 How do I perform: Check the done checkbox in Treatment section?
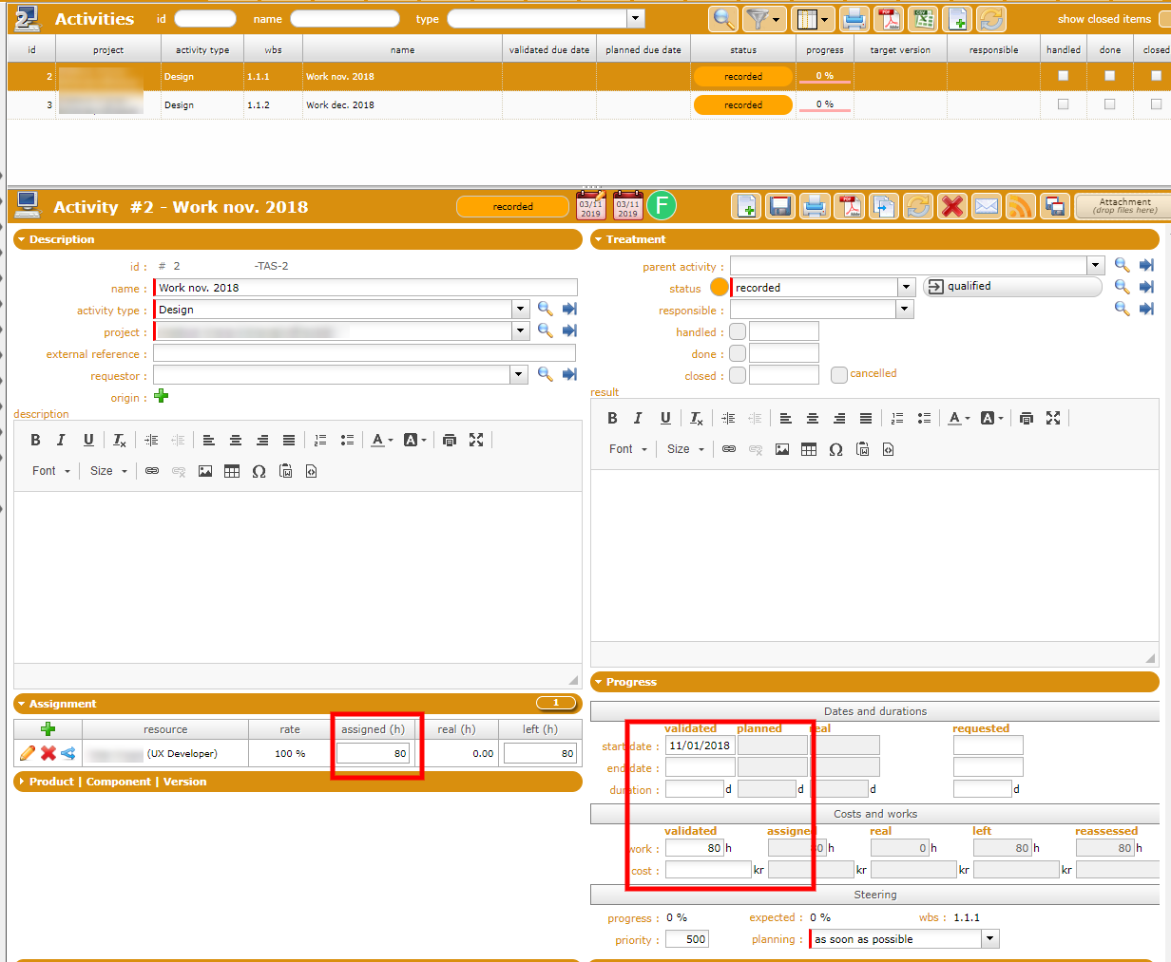[x=738, y=353]
